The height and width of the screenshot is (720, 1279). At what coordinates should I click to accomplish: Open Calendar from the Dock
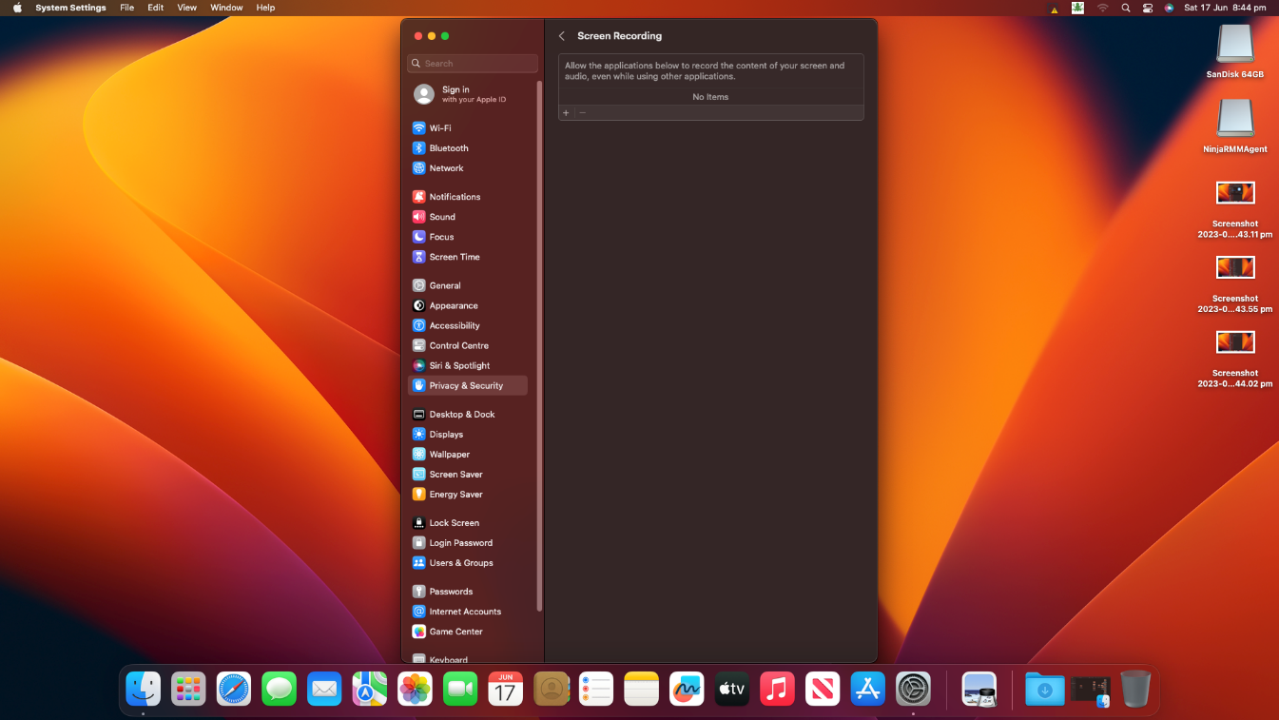pos(505,689)
